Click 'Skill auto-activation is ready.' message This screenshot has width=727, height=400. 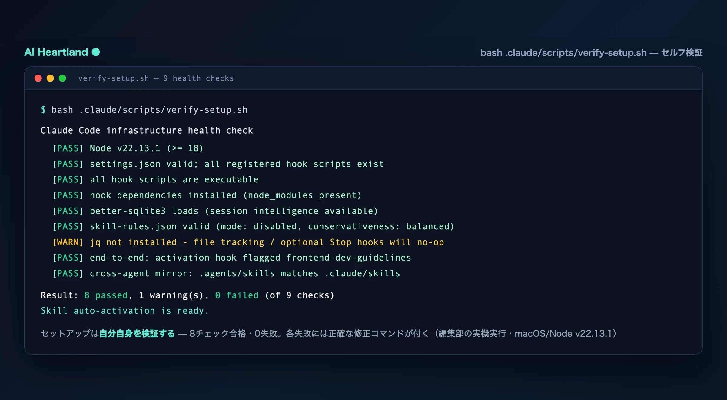125,311
